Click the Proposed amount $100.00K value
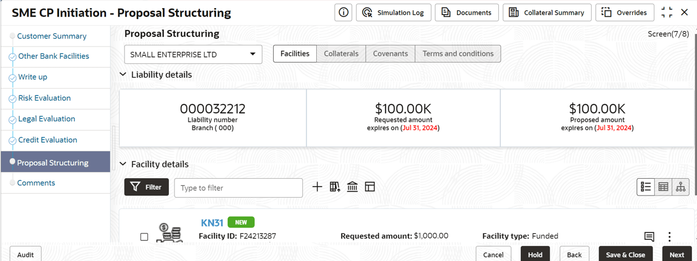 point(597,109)
